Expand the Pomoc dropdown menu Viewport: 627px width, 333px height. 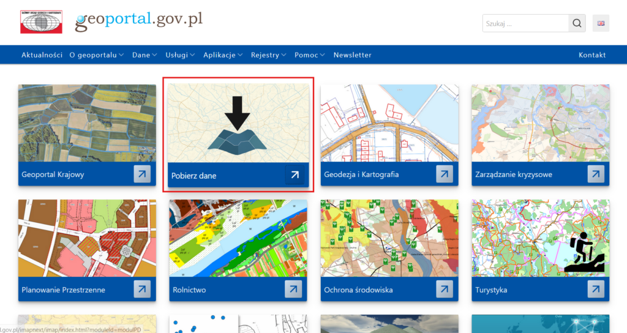[x=309, y=55]
